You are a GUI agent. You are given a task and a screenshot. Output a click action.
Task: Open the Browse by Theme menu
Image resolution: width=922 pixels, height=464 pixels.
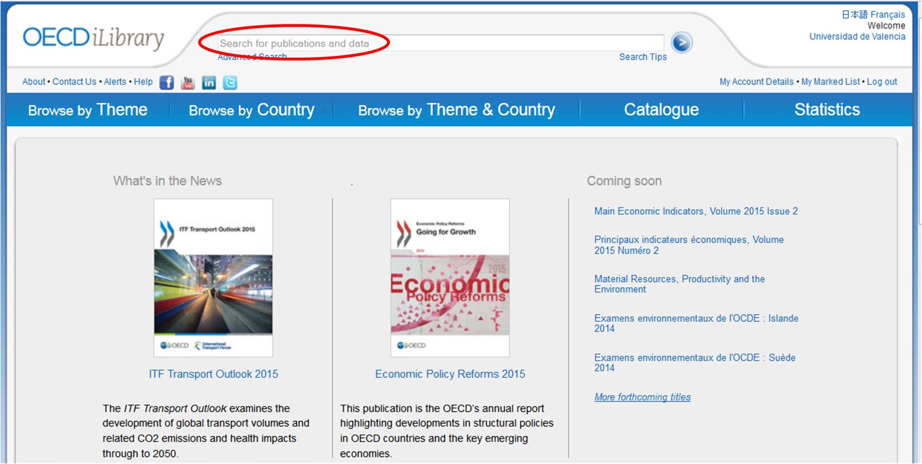click(x=87, y=110)
